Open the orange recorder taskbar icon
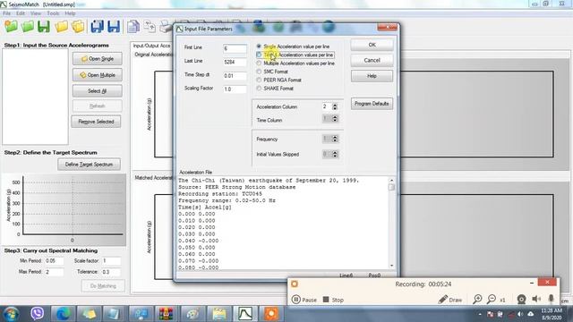This screenshot has height=322, width=573. [270, 314]
